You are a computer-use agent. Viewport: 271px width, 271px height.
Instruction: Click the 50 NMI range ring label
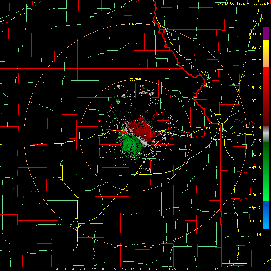tap(135, 80)
